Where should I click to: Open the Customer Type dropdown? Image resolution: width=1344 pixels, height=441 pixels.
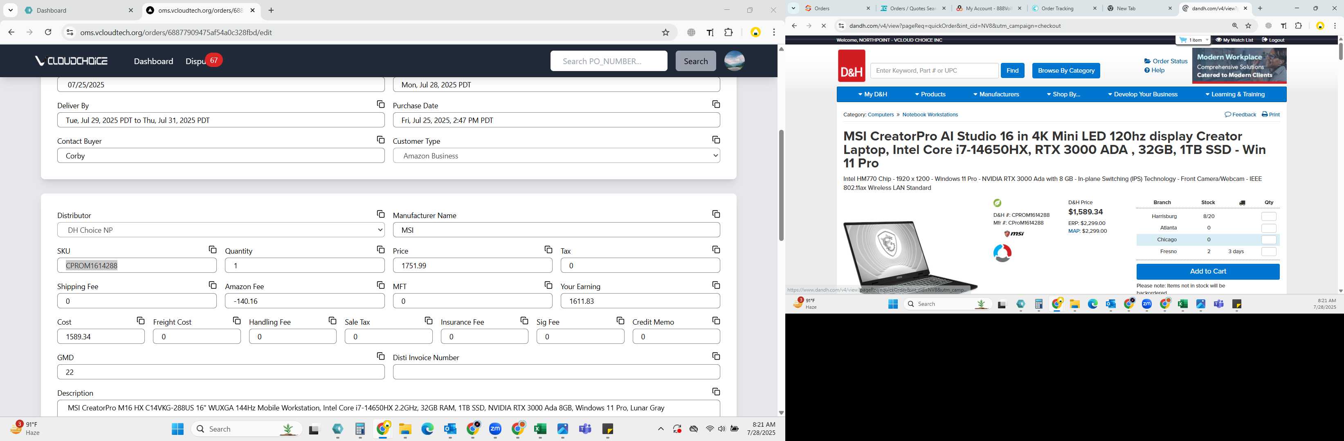556,156
